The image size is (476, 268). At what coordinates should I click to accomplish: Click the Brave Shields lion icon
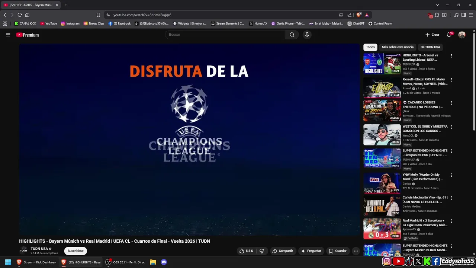pyautogui.click(x=358, y=15)
